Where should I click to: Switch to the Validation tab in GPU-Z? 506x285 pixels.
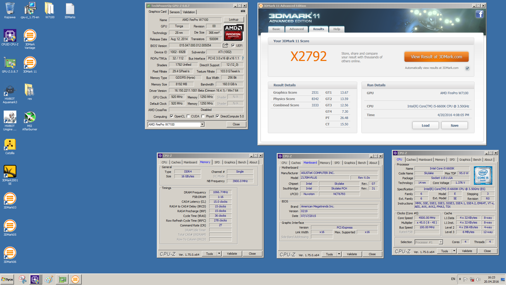click(x=189, y=12)
